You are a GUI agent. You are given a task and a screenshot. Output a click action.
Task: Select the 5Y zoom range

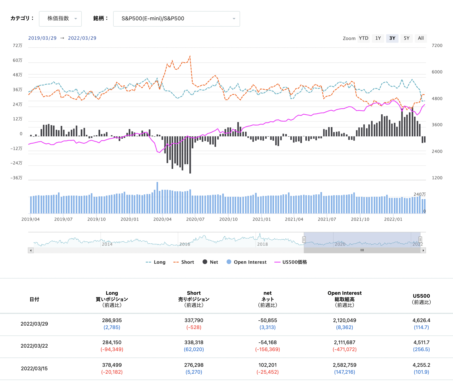(407, 38)
